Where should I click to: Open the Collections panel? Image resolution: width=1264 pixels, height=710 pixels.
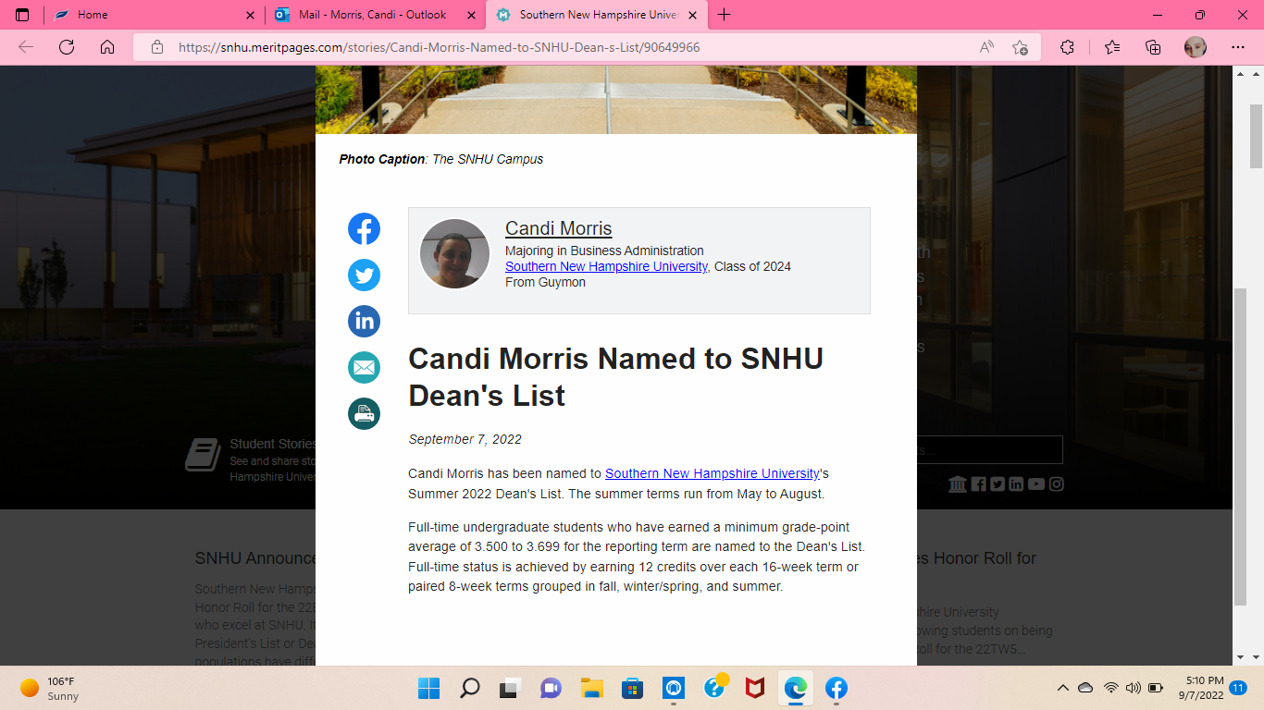pos(1153,47)
